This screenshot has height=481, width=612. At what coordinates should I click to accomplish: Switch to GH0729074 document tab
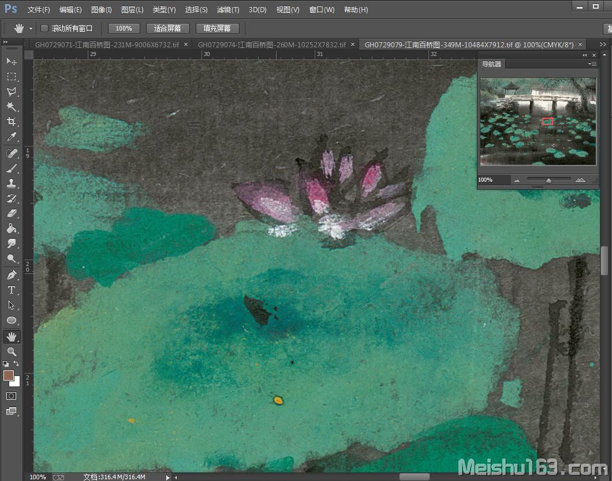click(x=272, y=44)
